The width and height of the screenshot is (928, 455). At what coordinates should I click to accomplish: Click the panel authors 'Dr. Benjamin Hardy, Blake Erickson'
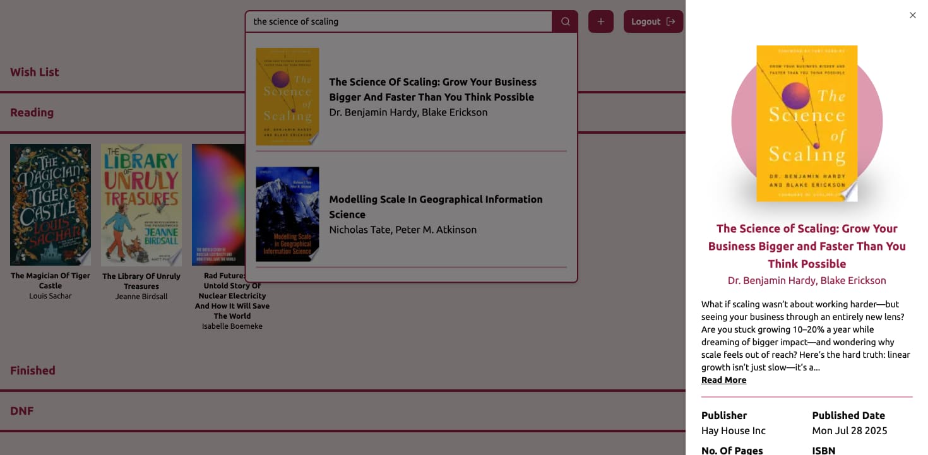click(807, 280)
